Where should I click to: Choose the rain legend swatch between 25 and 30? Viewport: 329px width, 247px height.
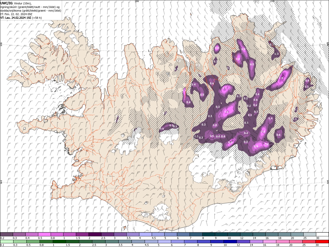(308, 242)
